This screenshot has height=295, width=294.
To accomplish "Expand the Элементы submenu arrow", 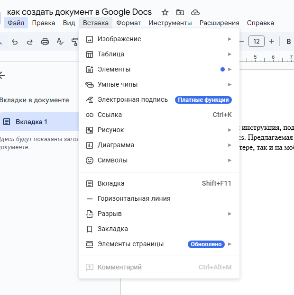I will [230, 70].
